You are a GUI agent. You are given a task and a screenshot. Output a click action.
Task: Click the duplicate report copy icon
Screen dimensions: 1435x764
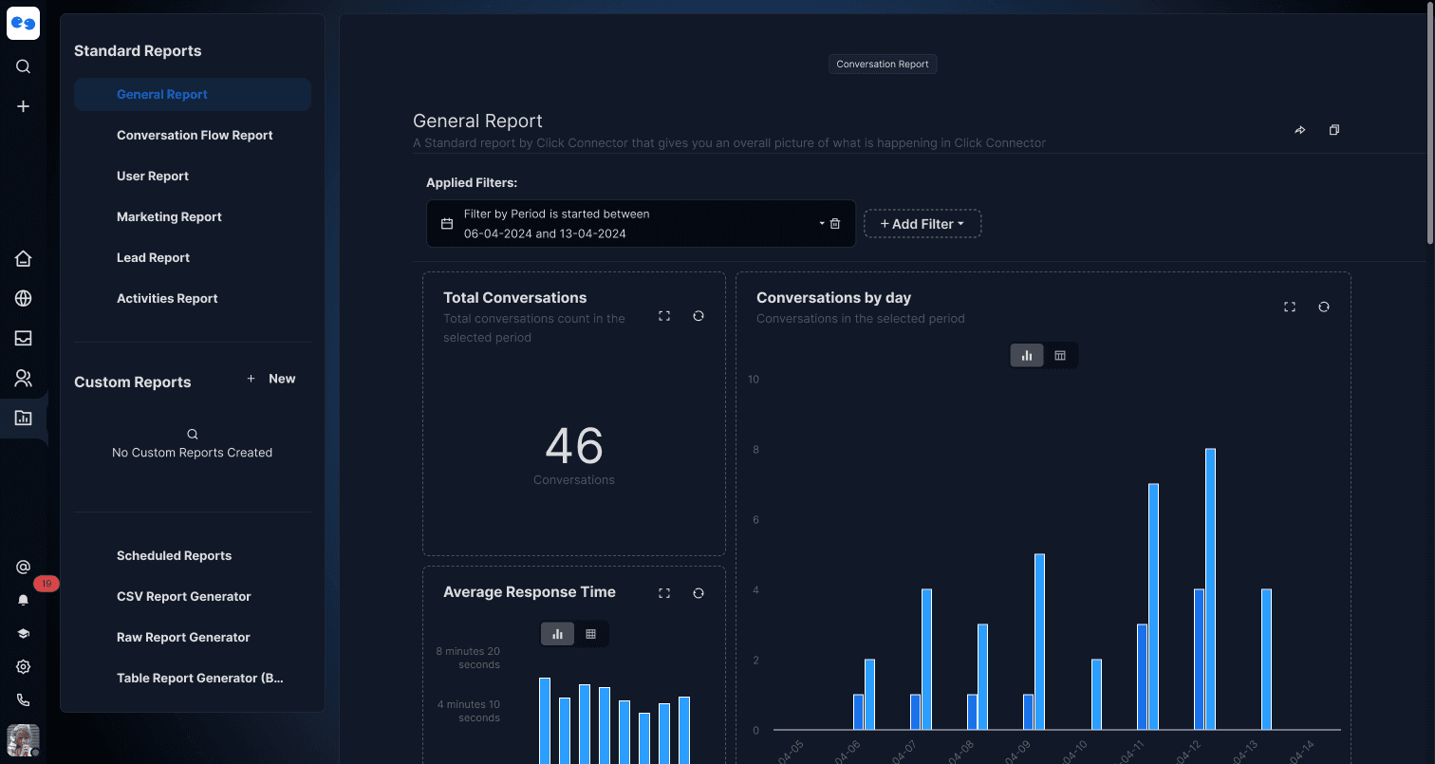pos(1334,130)
